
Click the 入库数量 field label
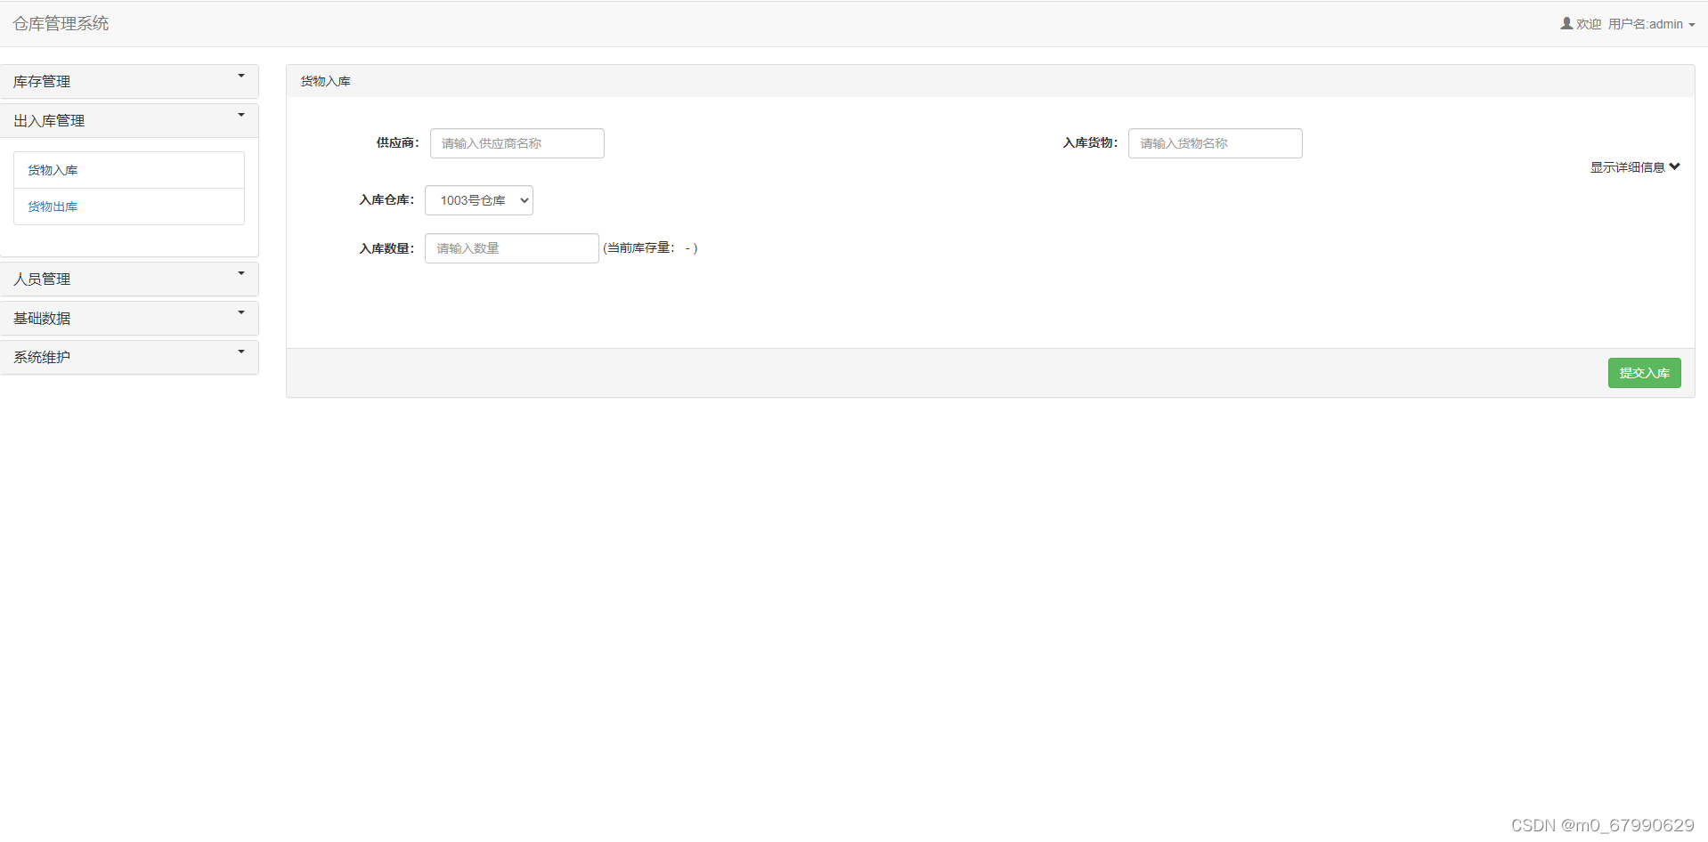coord(386,248)
